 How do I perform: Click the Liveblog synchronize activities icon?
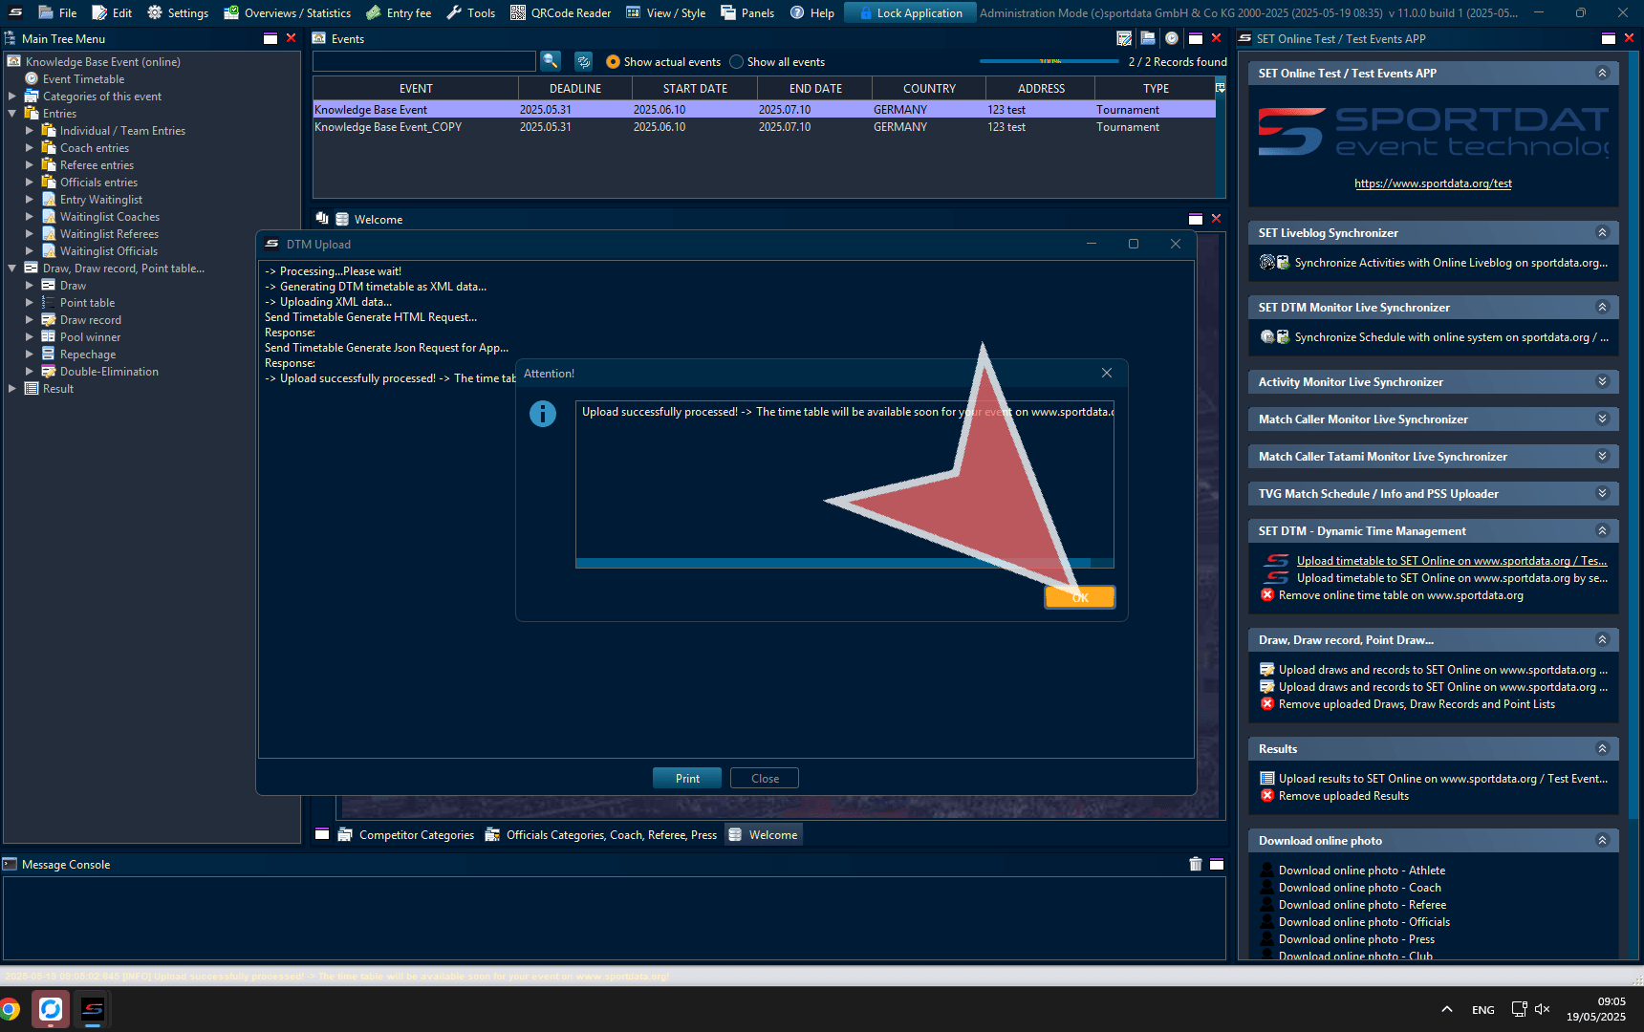[1267, 263]
